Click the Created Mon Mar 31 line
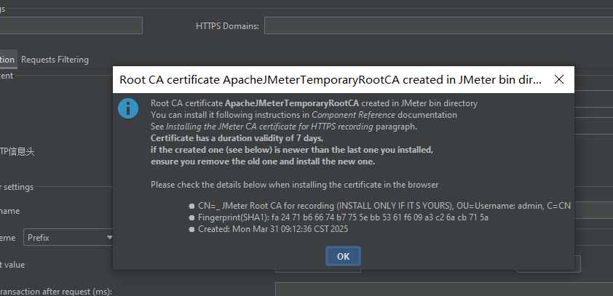Image resolution: width=613 pixels, height=296 pixels. pos(273,229)
